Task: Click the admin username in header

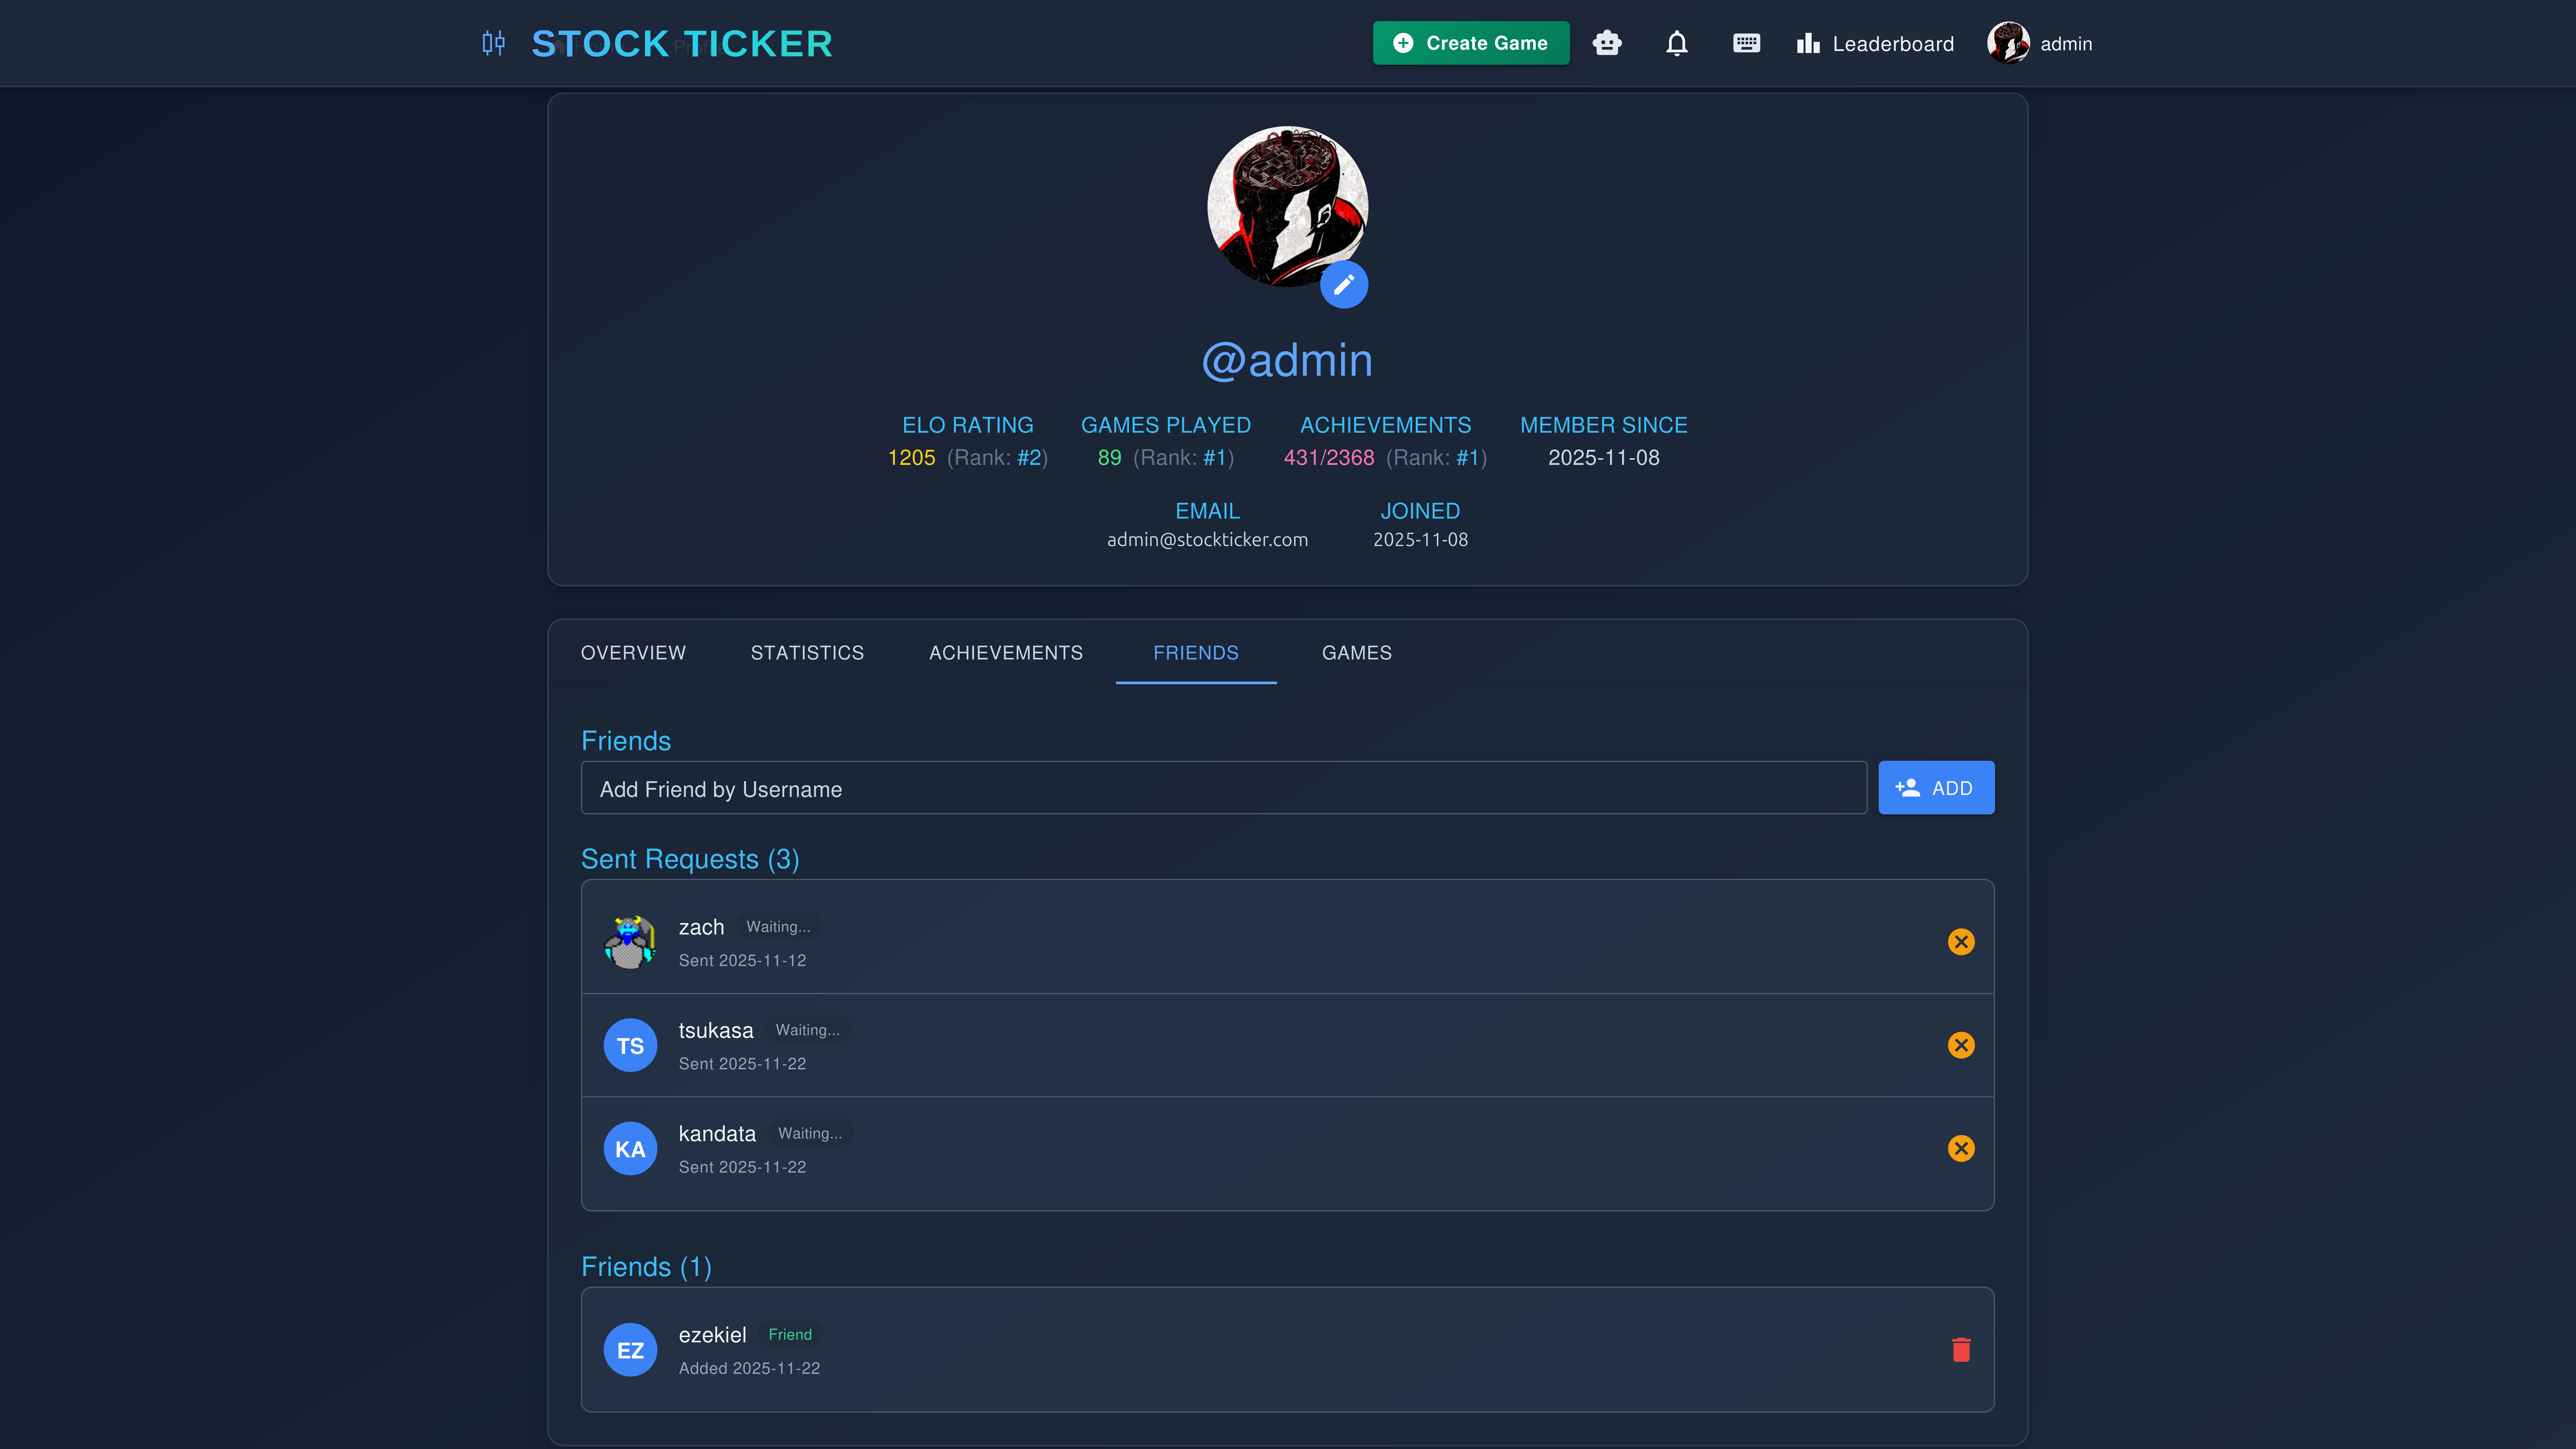Action: [x=2066, y=44]
